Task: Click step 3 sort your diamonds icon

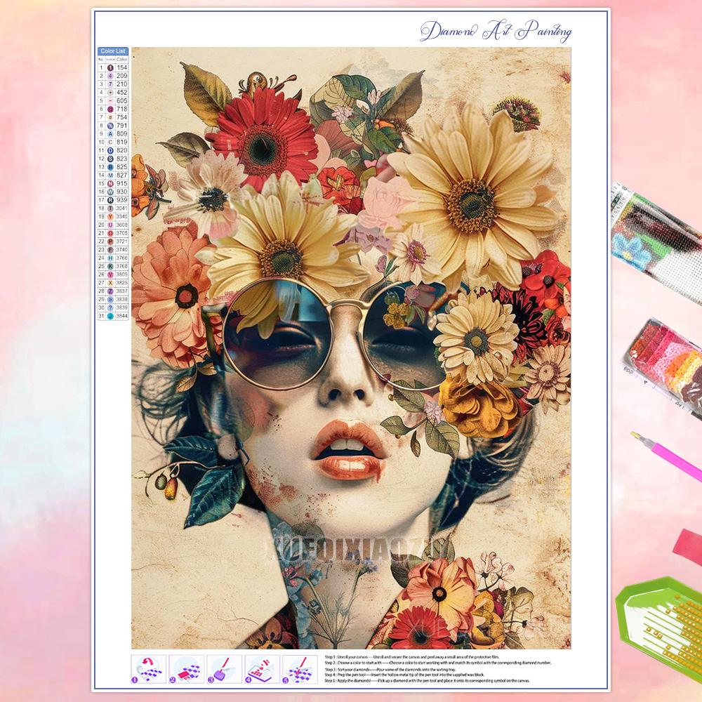Action: coord(223,669)
